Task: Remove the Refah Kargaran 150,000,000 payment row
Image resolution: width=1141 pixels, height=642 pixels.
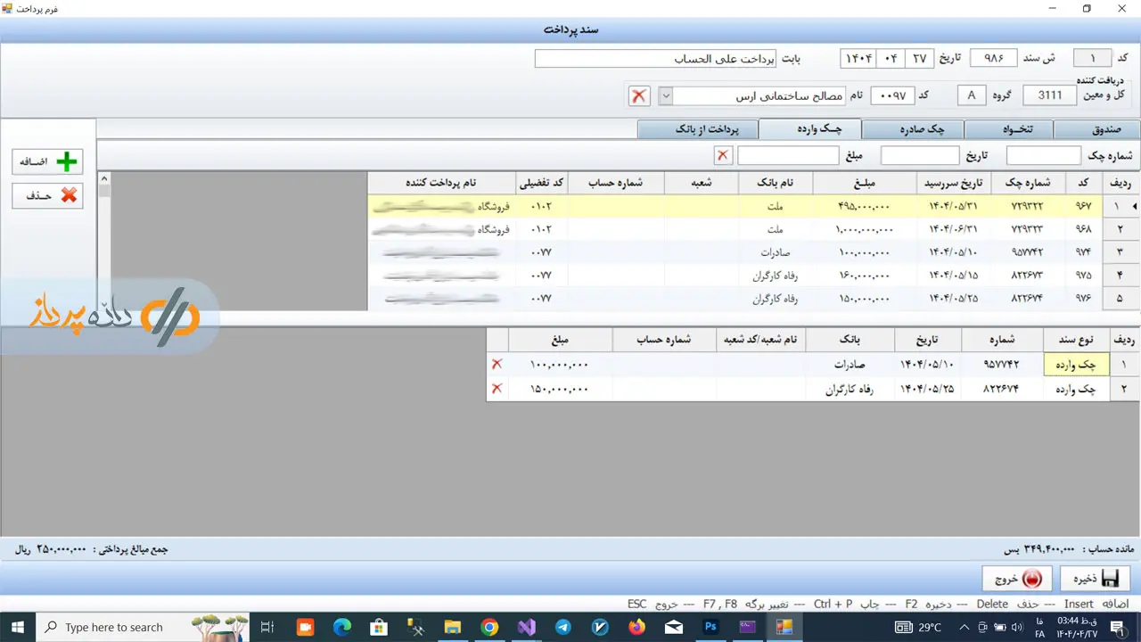Action: pos(497,389)
